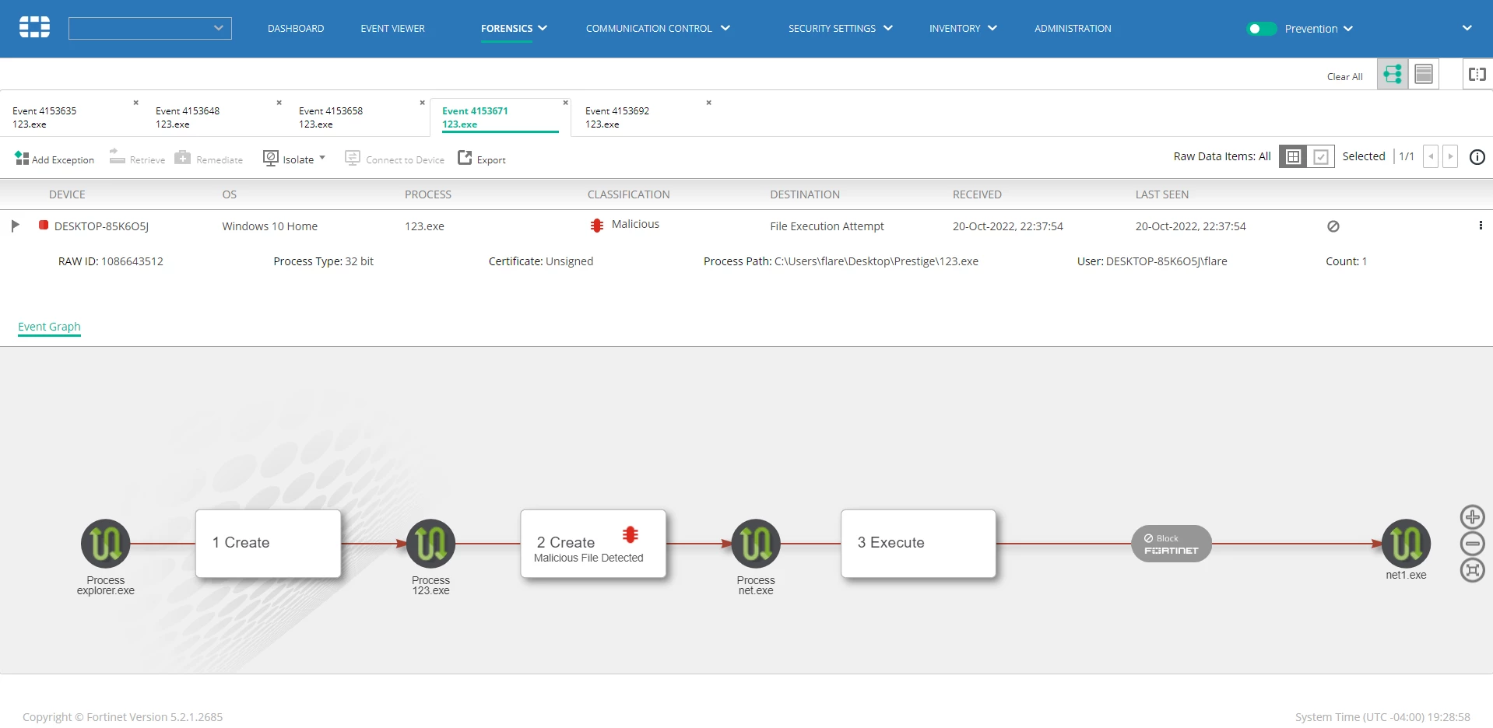
Task: Zoom out on the event graph
Action: coord(1472,544)
